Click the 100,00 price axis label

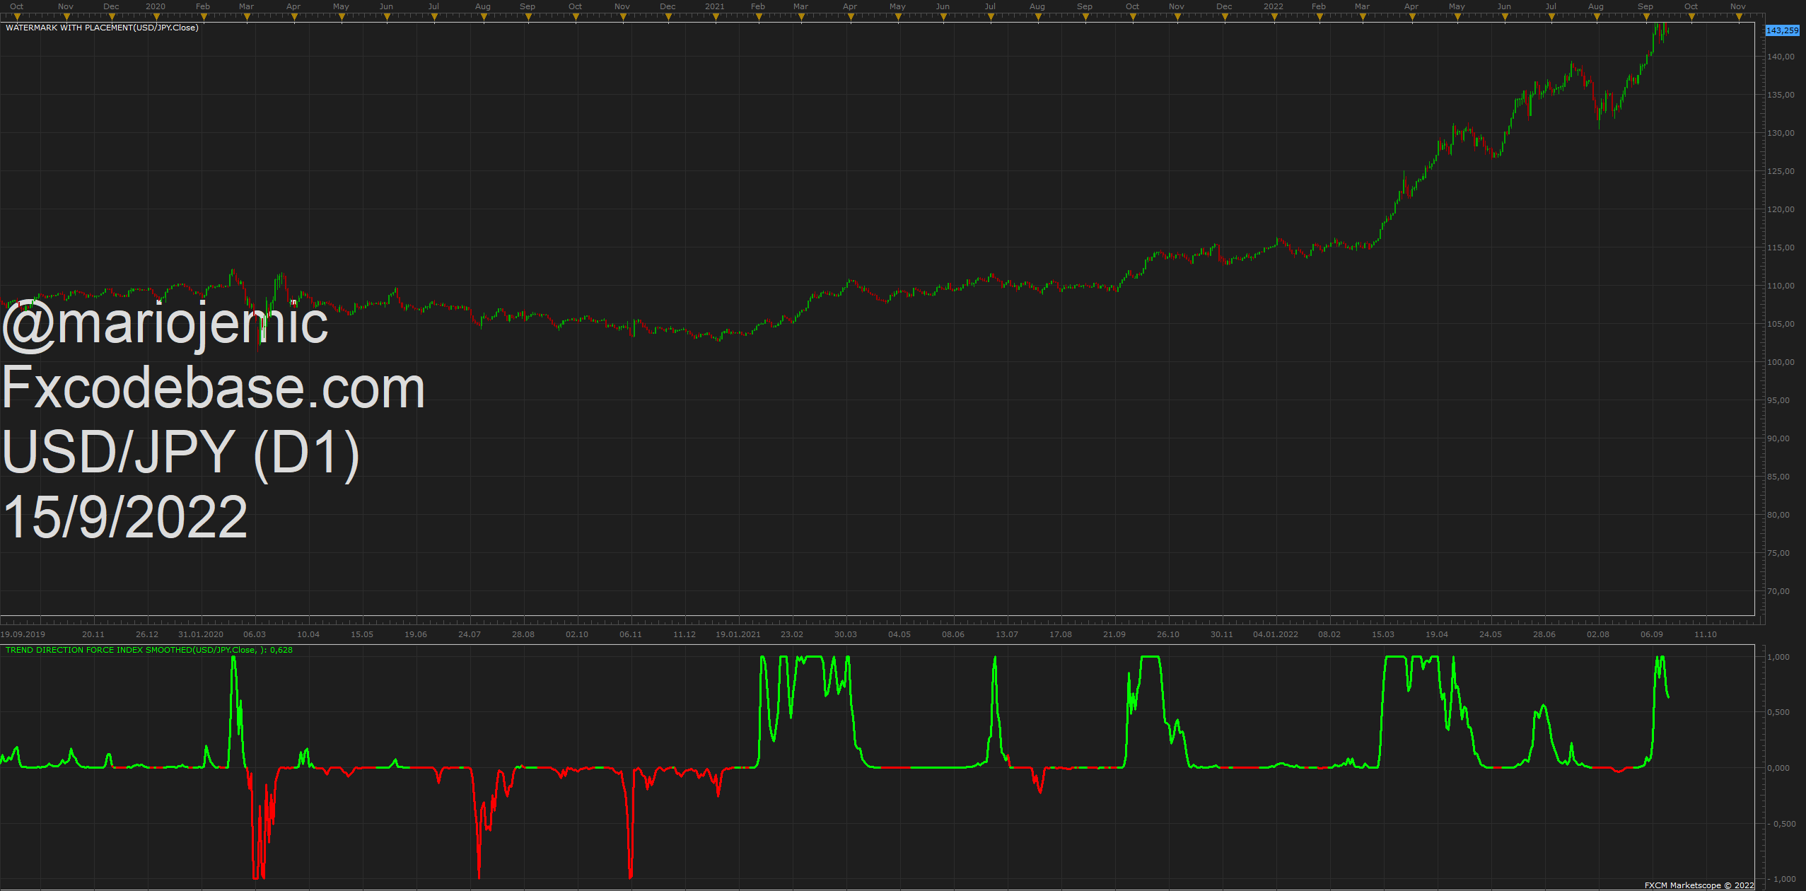coord(1781,362)
